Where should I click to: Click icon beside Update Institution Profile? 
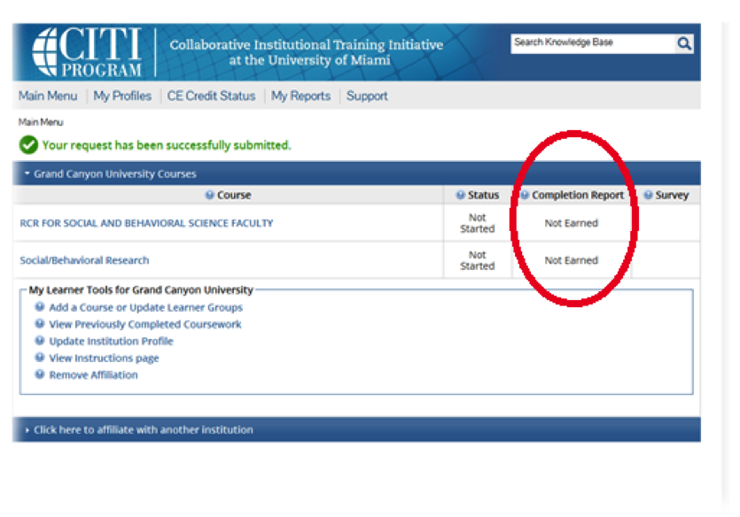point(40,341)
